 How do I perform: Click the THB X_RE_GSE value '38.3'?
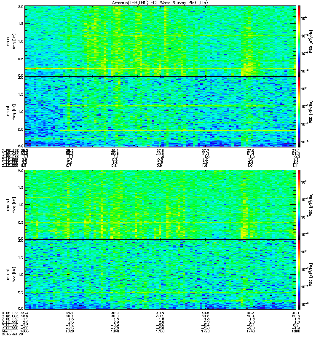click(70, 150)
